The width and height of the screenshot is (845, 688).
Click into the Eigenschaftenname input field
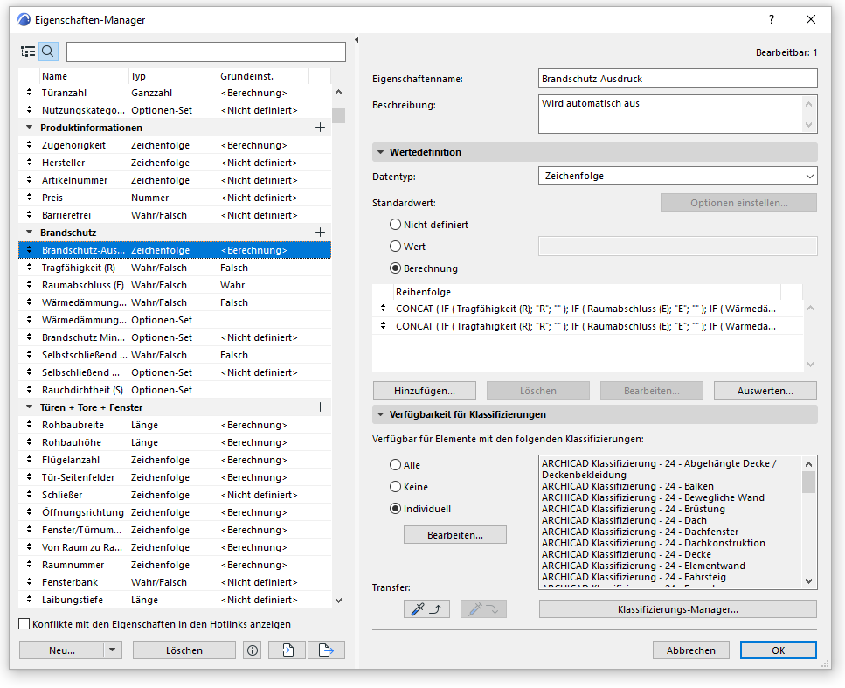677,78
